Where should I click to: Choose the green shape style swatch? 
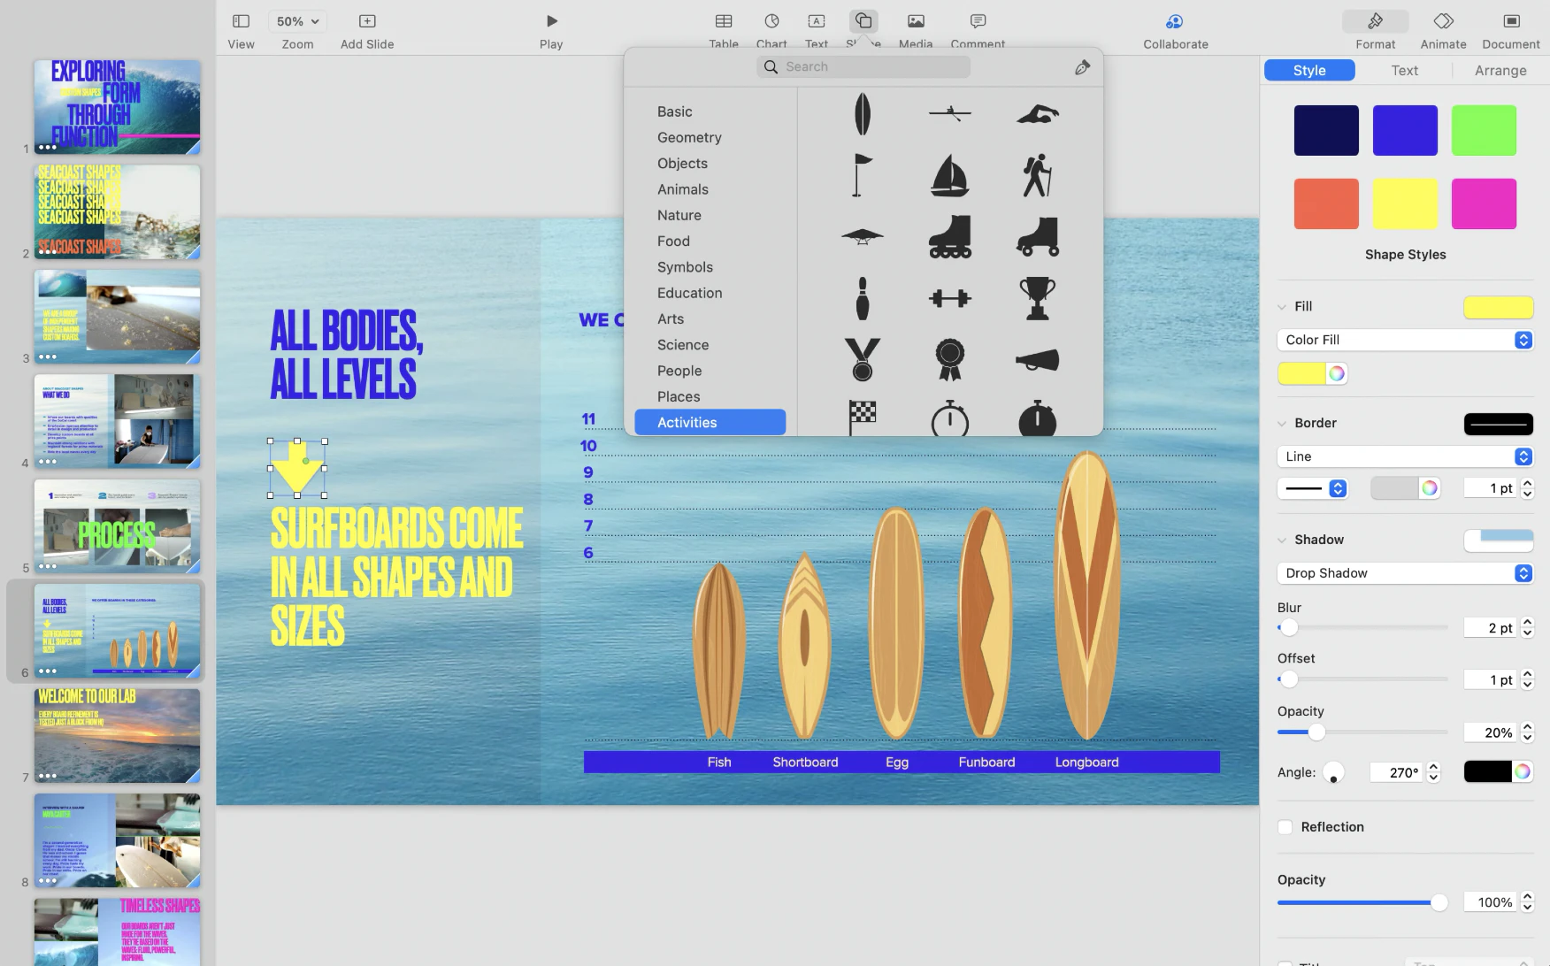point(1484,131)
